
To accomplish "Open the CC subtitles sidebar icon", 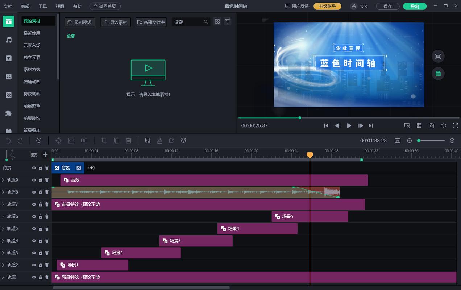I will [9, 76].
